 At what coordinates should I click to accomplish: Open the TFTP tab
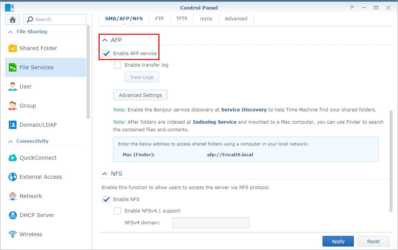coord(182,19)
